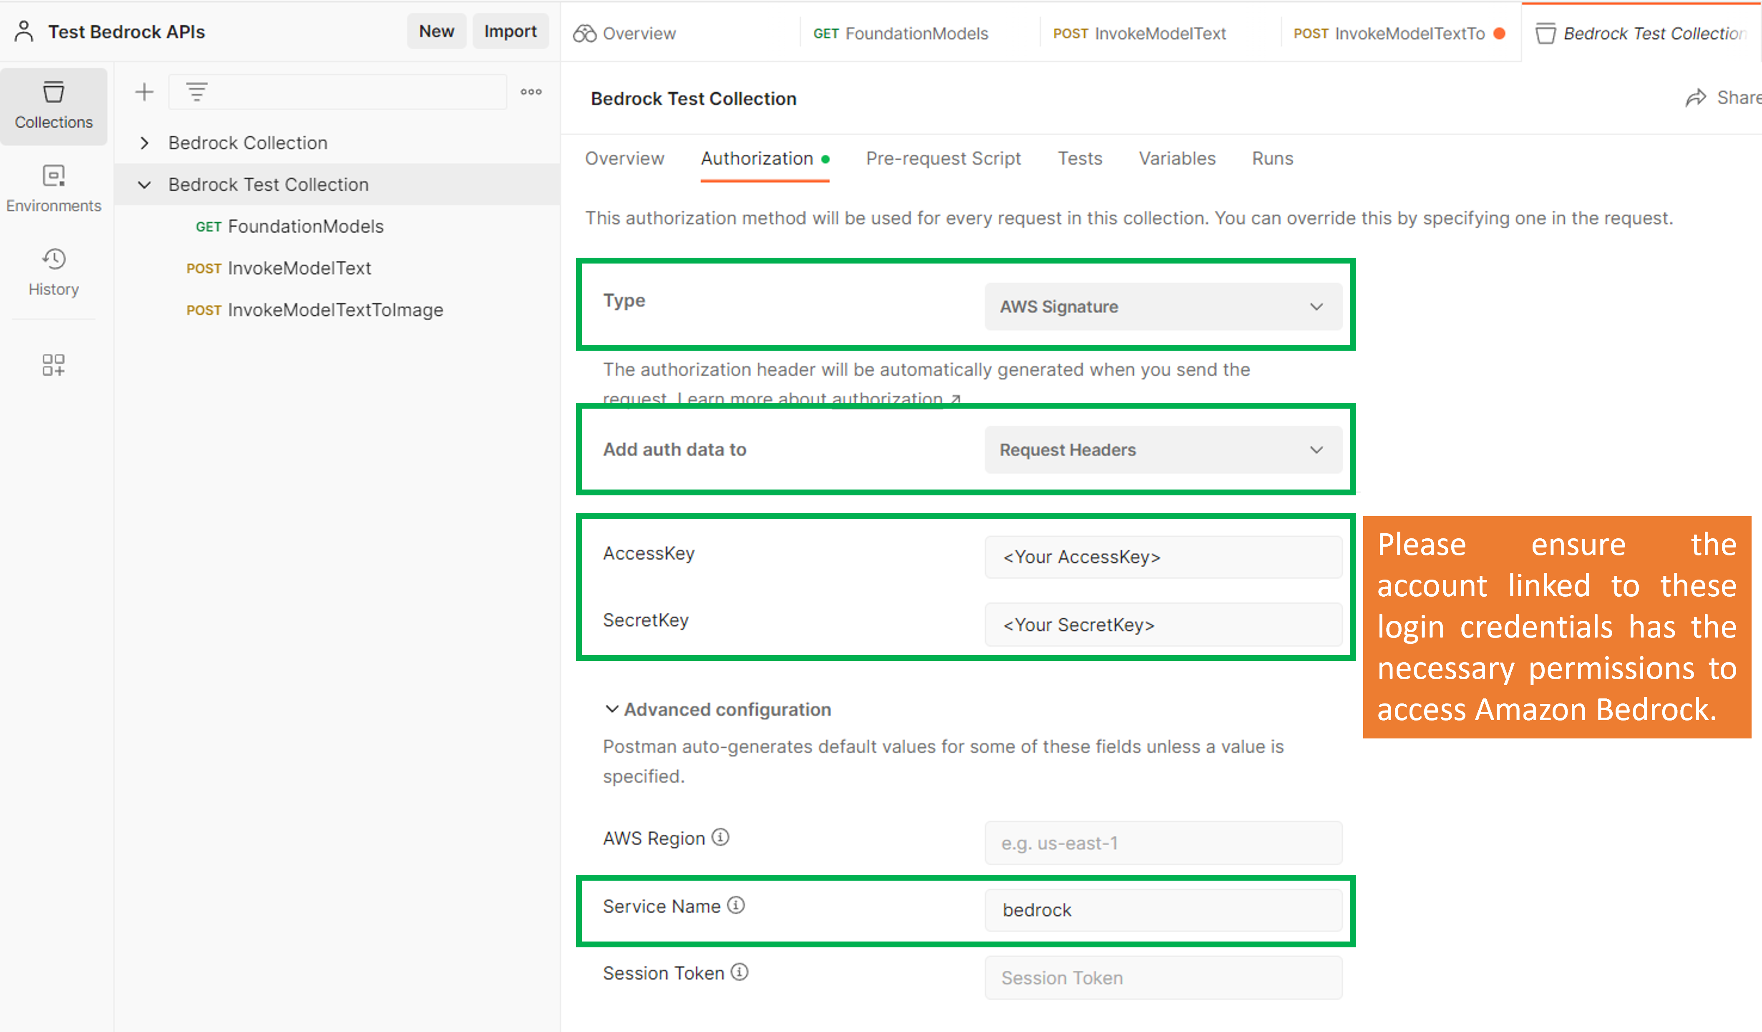1762x1032 pixels.
Task: Click the plus icon to create collection
Action: [x=144, y=92]
